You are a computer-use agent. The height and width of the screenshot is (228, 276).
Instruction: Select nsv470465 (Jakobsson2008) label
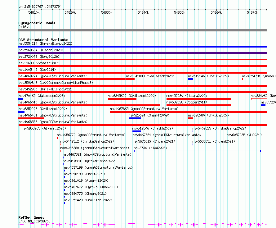(x=42, y=96)
